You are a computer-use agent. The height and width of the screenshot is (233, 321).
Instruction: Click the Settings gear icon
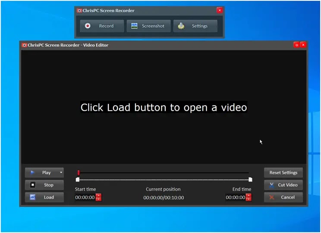(181, 26)
